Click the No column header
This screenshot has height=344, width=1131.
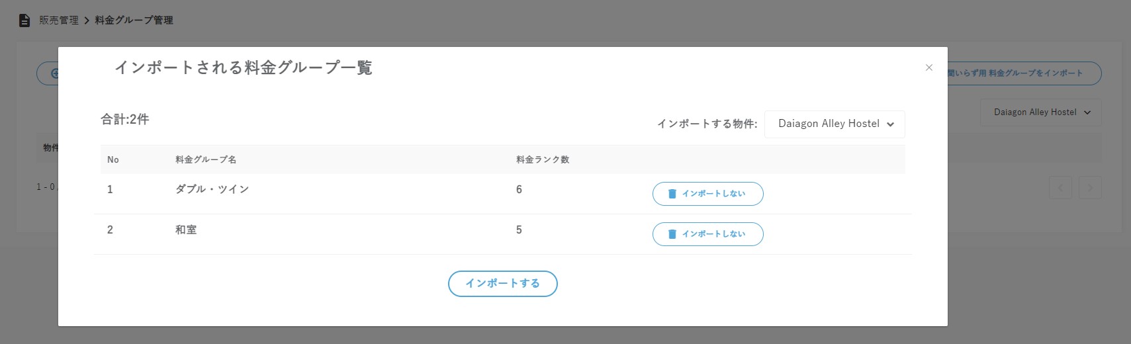point(113,160)
